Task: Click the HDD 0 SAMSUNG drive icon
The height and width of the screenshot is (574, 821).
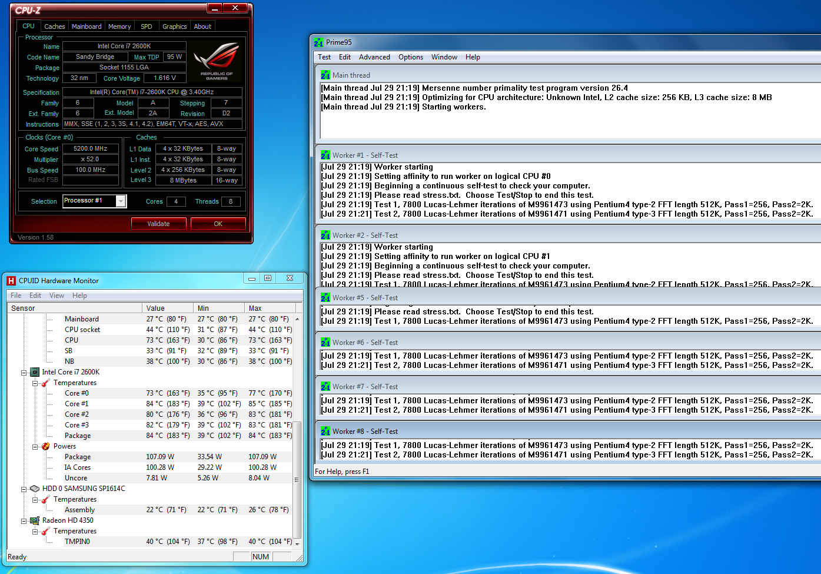Action: click(x=35, y=489)
